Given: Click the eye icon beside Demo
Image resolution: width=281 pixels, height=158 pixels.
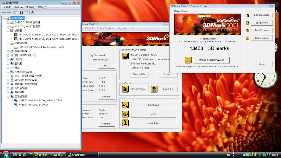Looking at the screenshot, I should click(x=125, y=114).
